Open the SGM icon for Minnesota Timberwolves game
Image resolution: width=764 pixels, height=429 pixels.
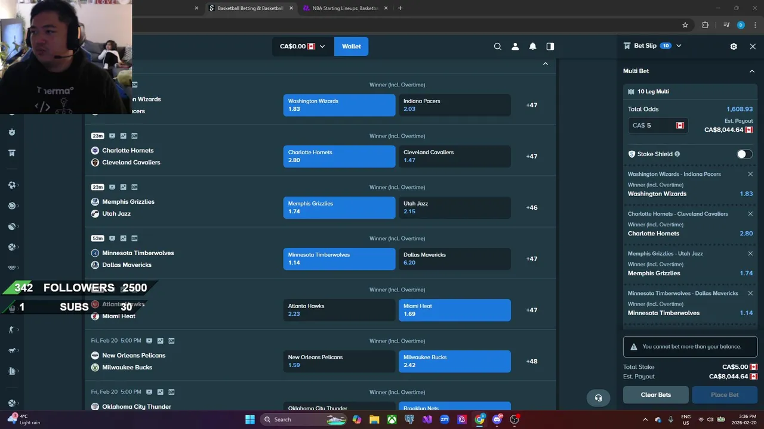click(134, 238)
